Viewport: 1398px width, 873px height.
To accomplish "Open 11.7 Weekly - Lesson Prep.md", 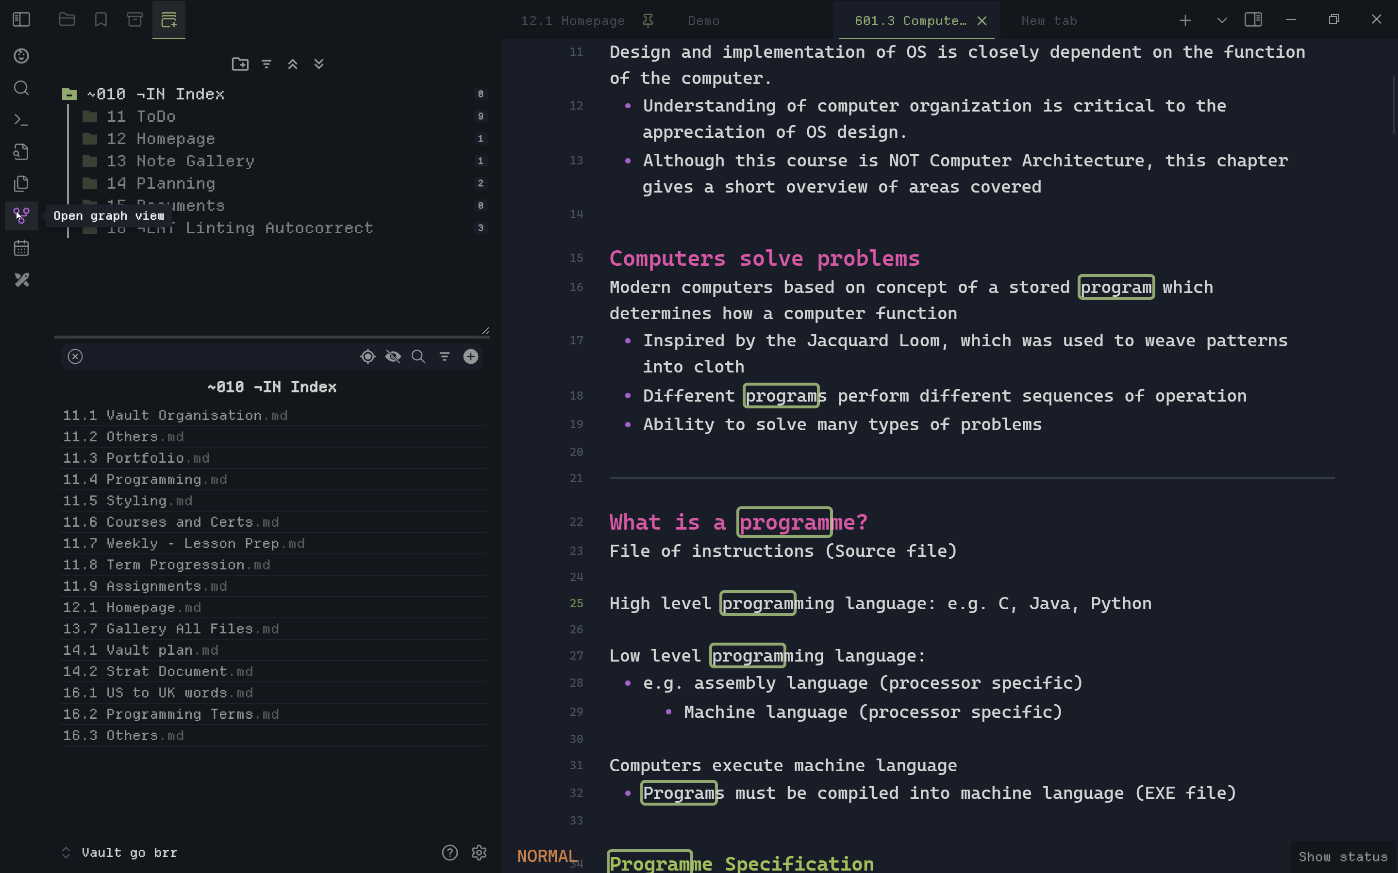I will (x=274, y=543).
